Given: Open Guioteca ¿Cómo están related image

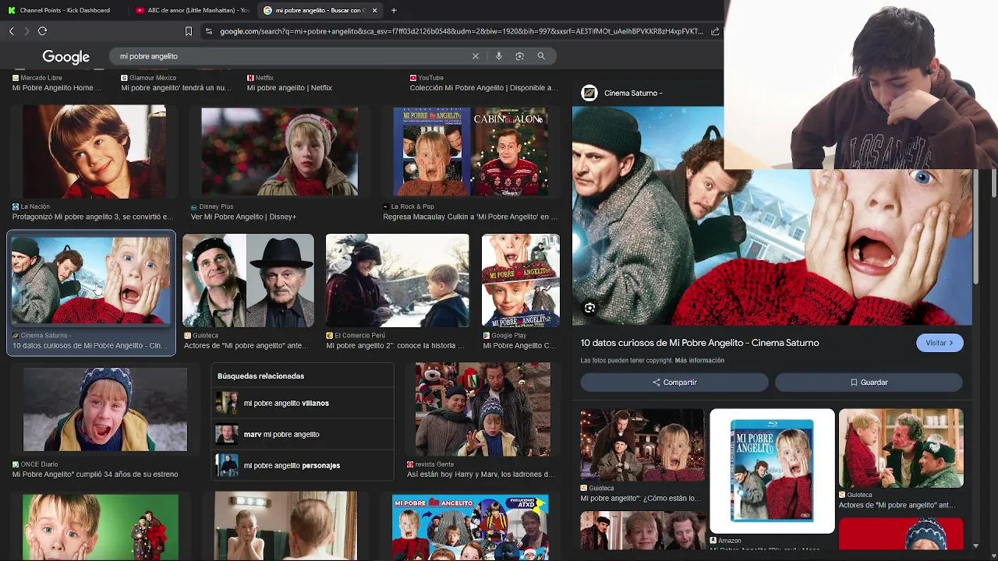Looking at the screenshot, I should pos(642,445).
